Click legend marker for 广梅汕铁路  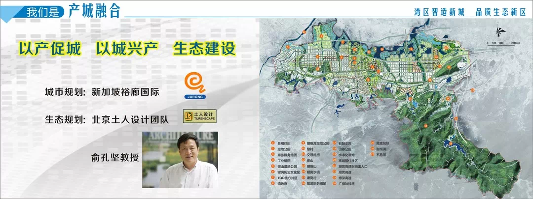tap(334, 183)
